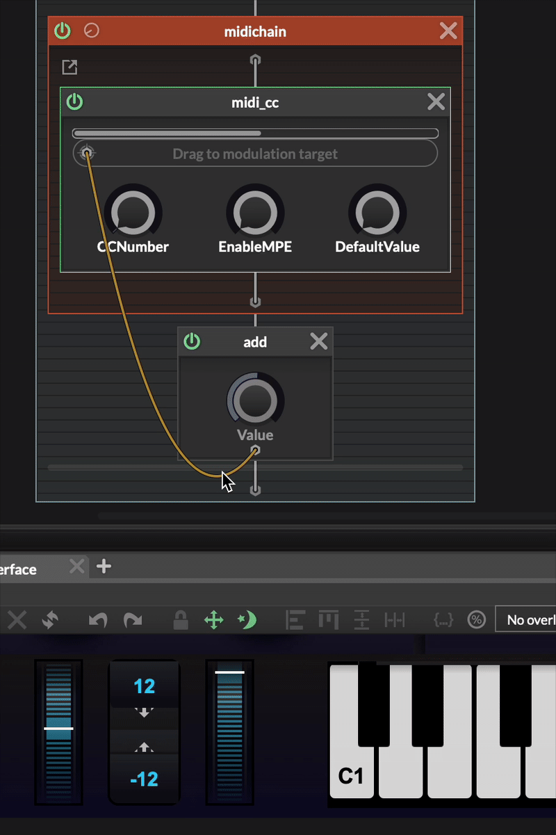Select the green move/drag tool icon
556x835 pixels.
point(214,619)
